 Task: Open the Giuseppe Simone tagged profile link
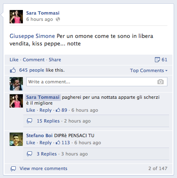[32, 36]
